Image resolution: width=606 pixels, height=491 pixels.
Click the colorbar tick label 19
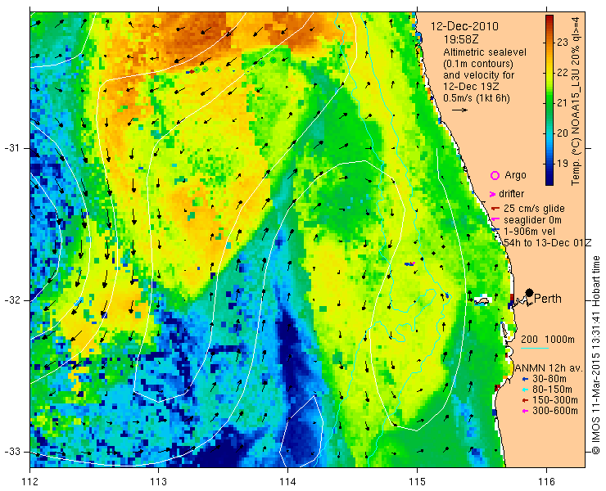click(563, 164)
